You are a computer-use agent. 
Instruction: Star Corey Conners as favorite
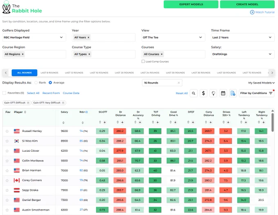7,180
